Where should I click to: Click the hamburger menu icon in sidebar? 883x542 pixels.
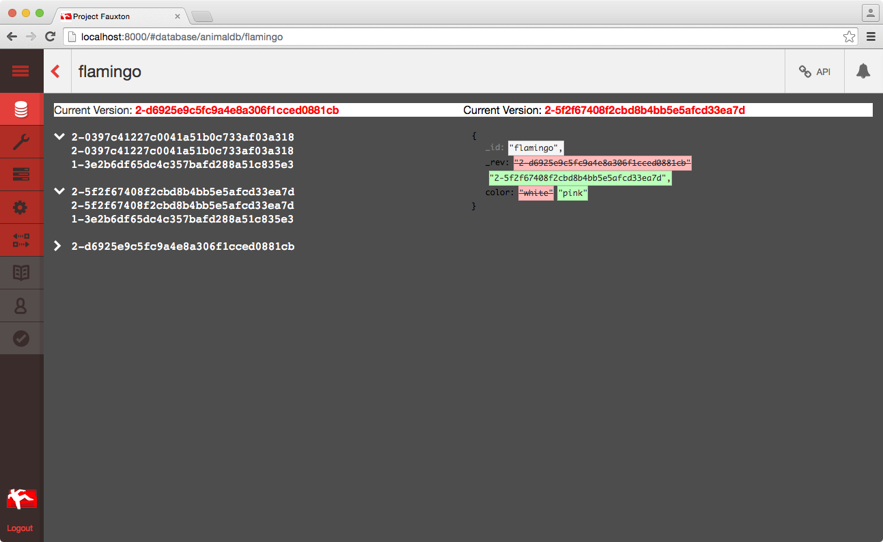(x=20, y=71)
